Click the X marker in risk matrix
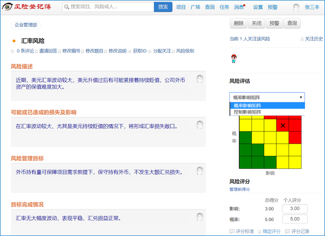The width and height of the screenshot is (325, 236). 283,125
